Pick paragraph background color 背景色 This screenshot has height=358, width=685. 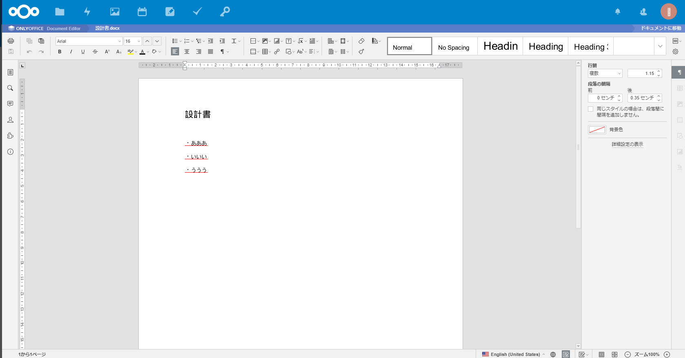point(597,130)
